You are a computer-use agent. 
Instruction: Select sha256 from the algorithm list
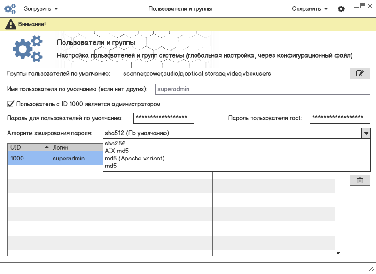(x=115, y=144)
